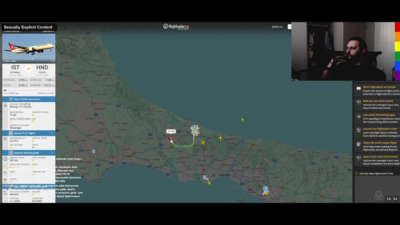Click the TC-JJY registration value

coord(13,115)
